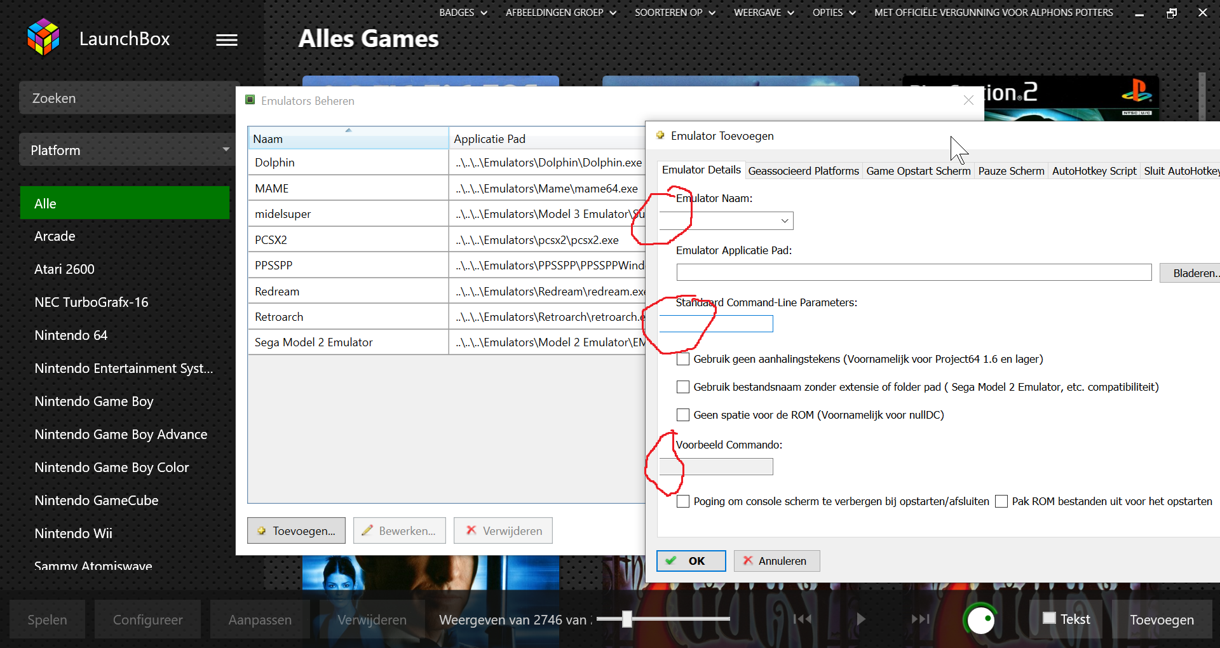
Task: Select Redream emulator row
Action: coord(447,292)
